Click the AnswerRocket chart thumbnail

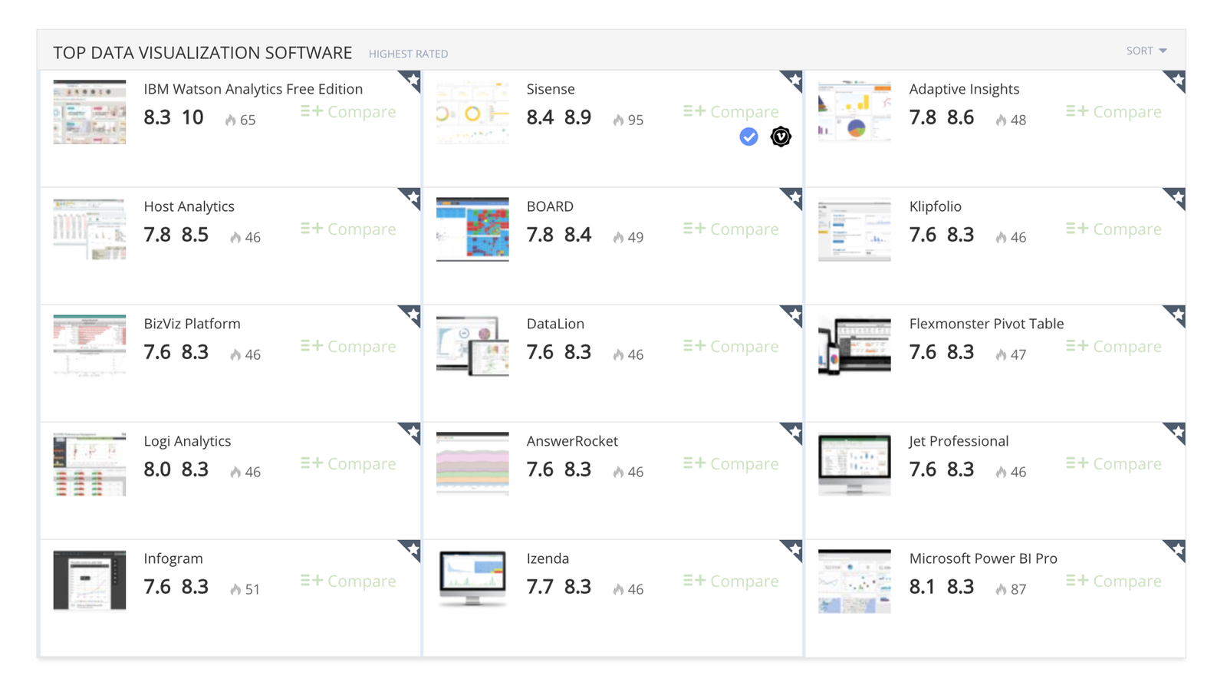pos(472,463)
